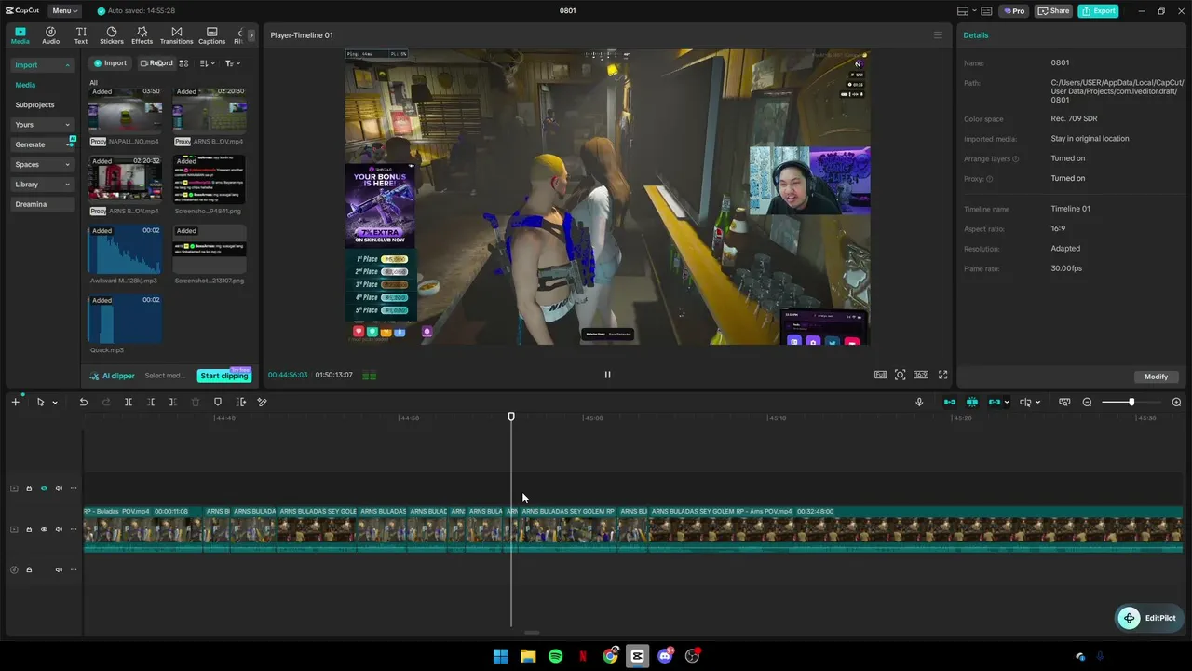Open the Transitions tab
The image size is (1192, 671).
176,35
